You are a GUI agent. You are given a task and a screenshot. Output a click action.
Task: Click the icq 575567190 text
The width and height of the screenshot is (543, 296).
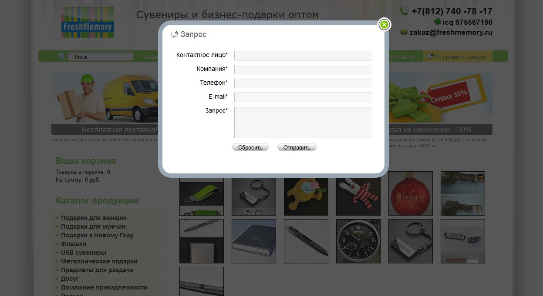coord(467,22)
